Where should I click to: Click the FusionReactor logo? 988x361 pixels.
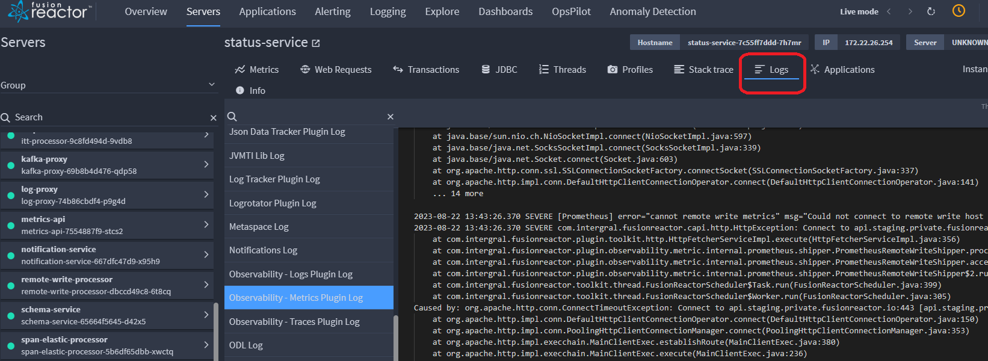point(49,11)
